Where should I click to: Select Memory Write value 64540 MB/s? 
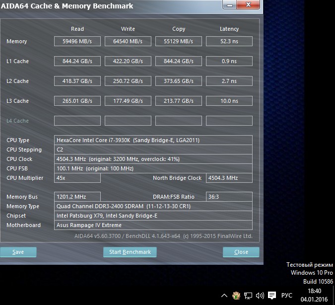tap(128, 41)
